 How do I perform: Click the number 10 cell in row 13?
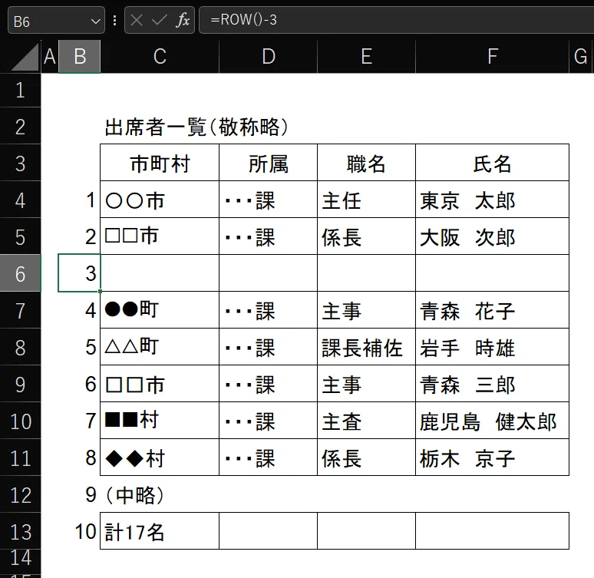79,531
